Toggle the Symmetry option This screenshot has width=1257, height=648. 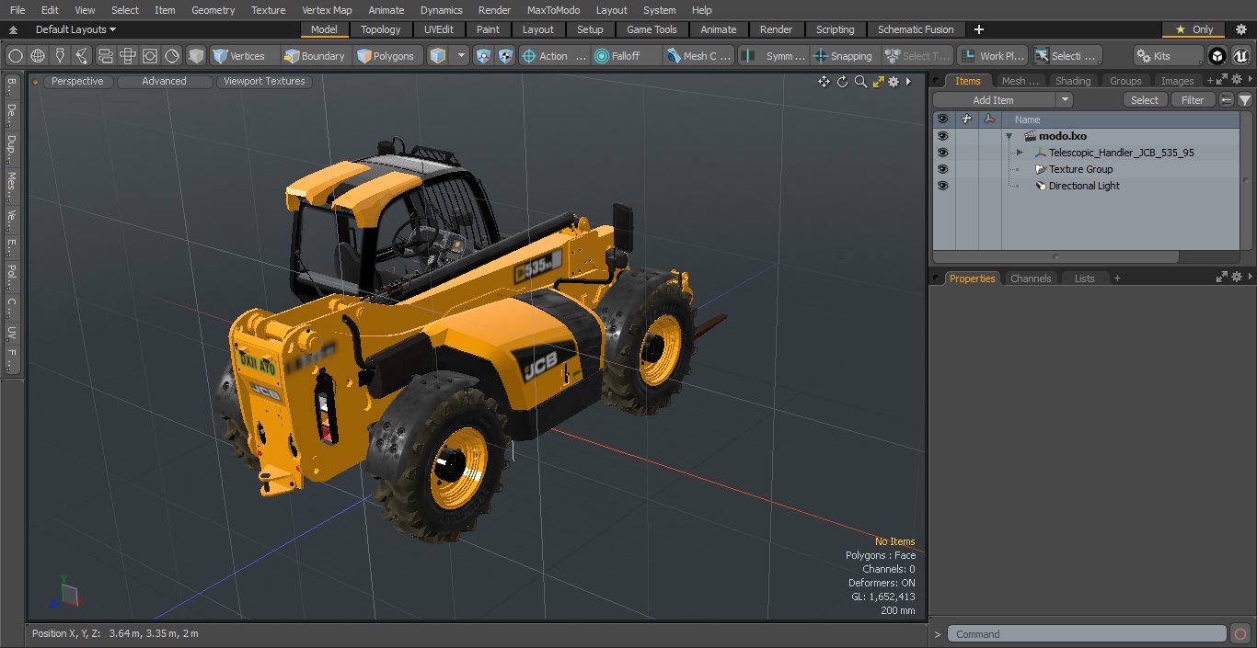[774, 56]
